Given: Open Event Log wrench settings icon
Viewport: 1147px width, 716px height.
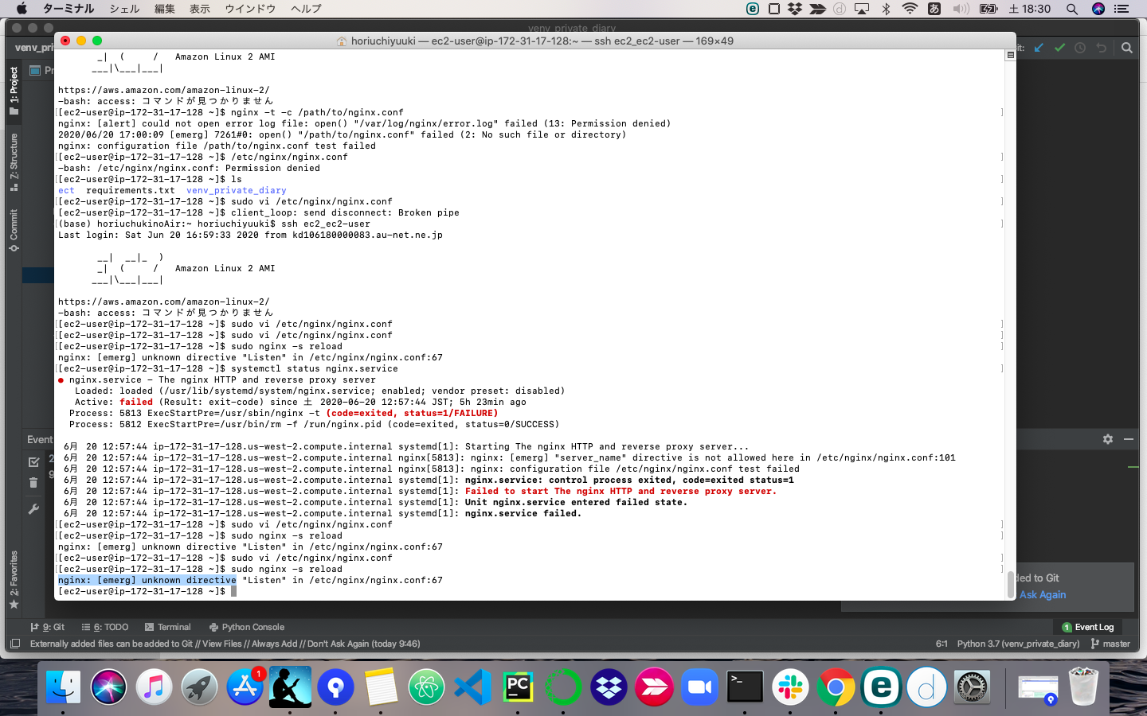Looking at the screenshot, I should (33, 509).
